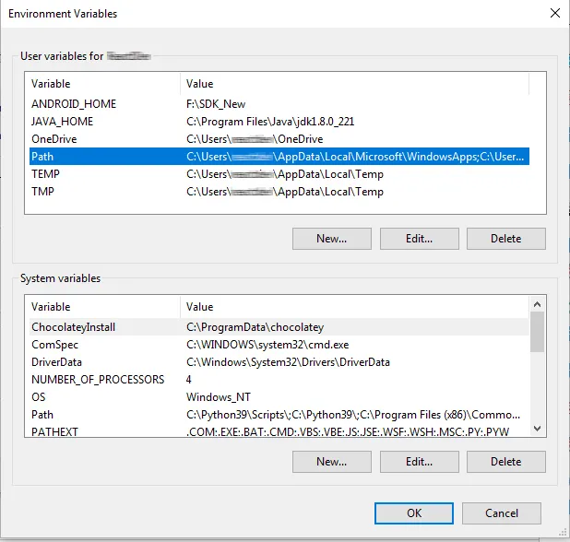570x542 pixels.
Task: Click Delete under System variables
Action: 506,462
